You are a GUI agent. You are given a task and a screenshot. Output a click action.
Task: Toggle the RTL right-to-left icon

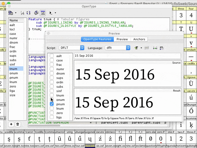click(x=162, y=48)
